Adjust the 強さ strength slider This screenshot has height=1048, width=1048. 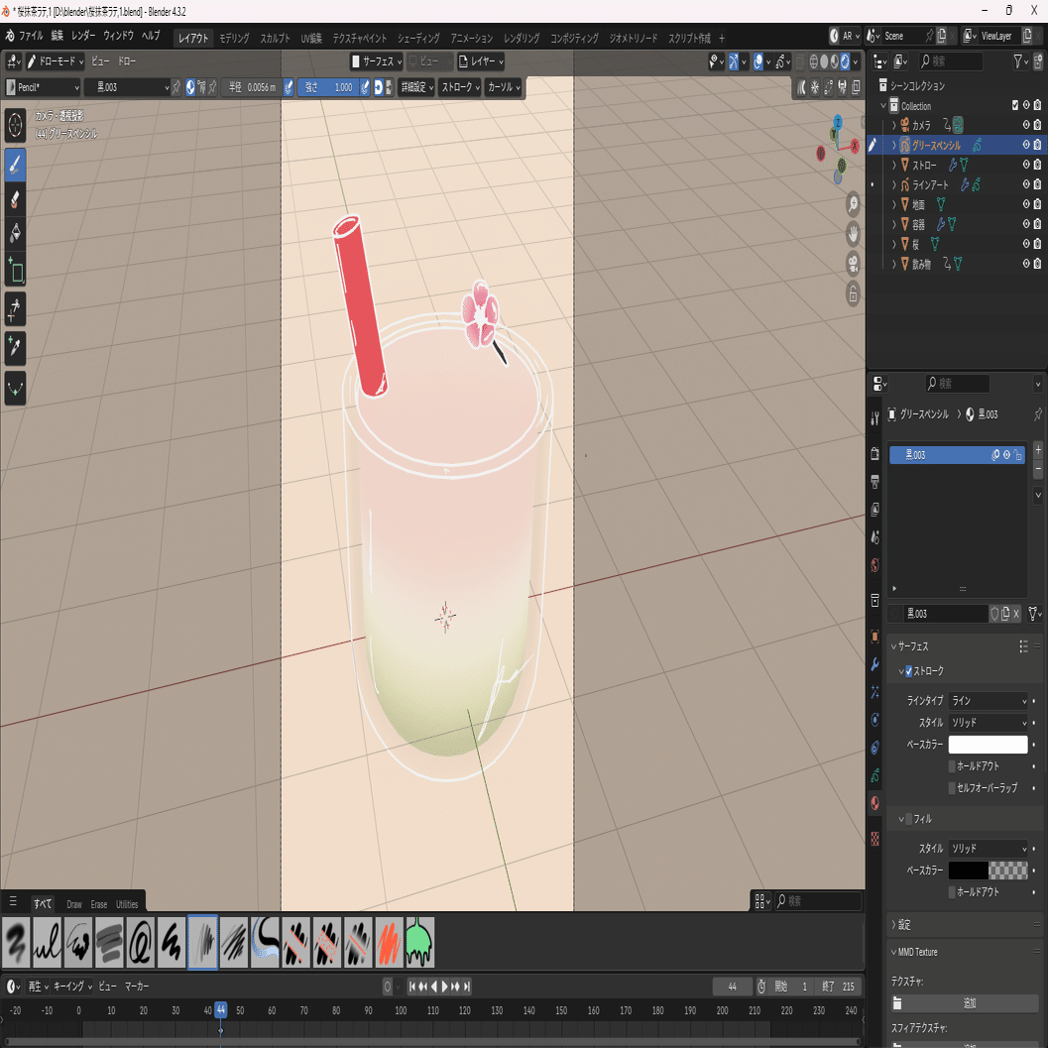(x=327, y=87)
